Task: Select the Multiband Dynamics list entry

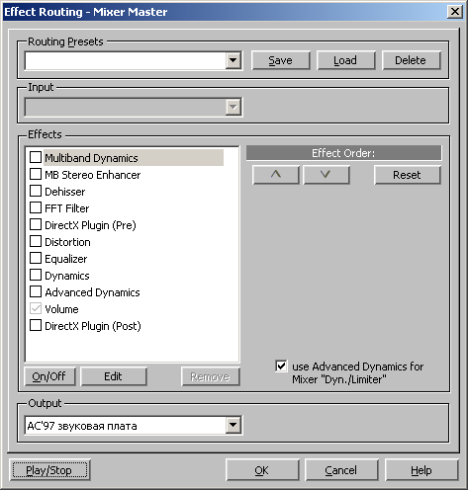Action: [x=134, y=158]
